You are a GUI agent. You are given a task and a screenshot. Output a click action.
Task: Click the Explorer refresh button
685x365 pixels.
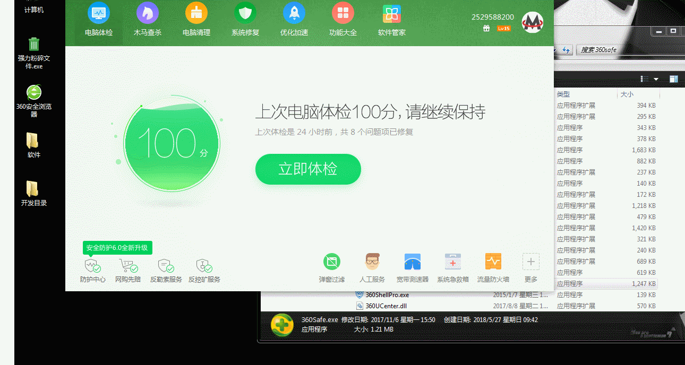coord(566,50)
